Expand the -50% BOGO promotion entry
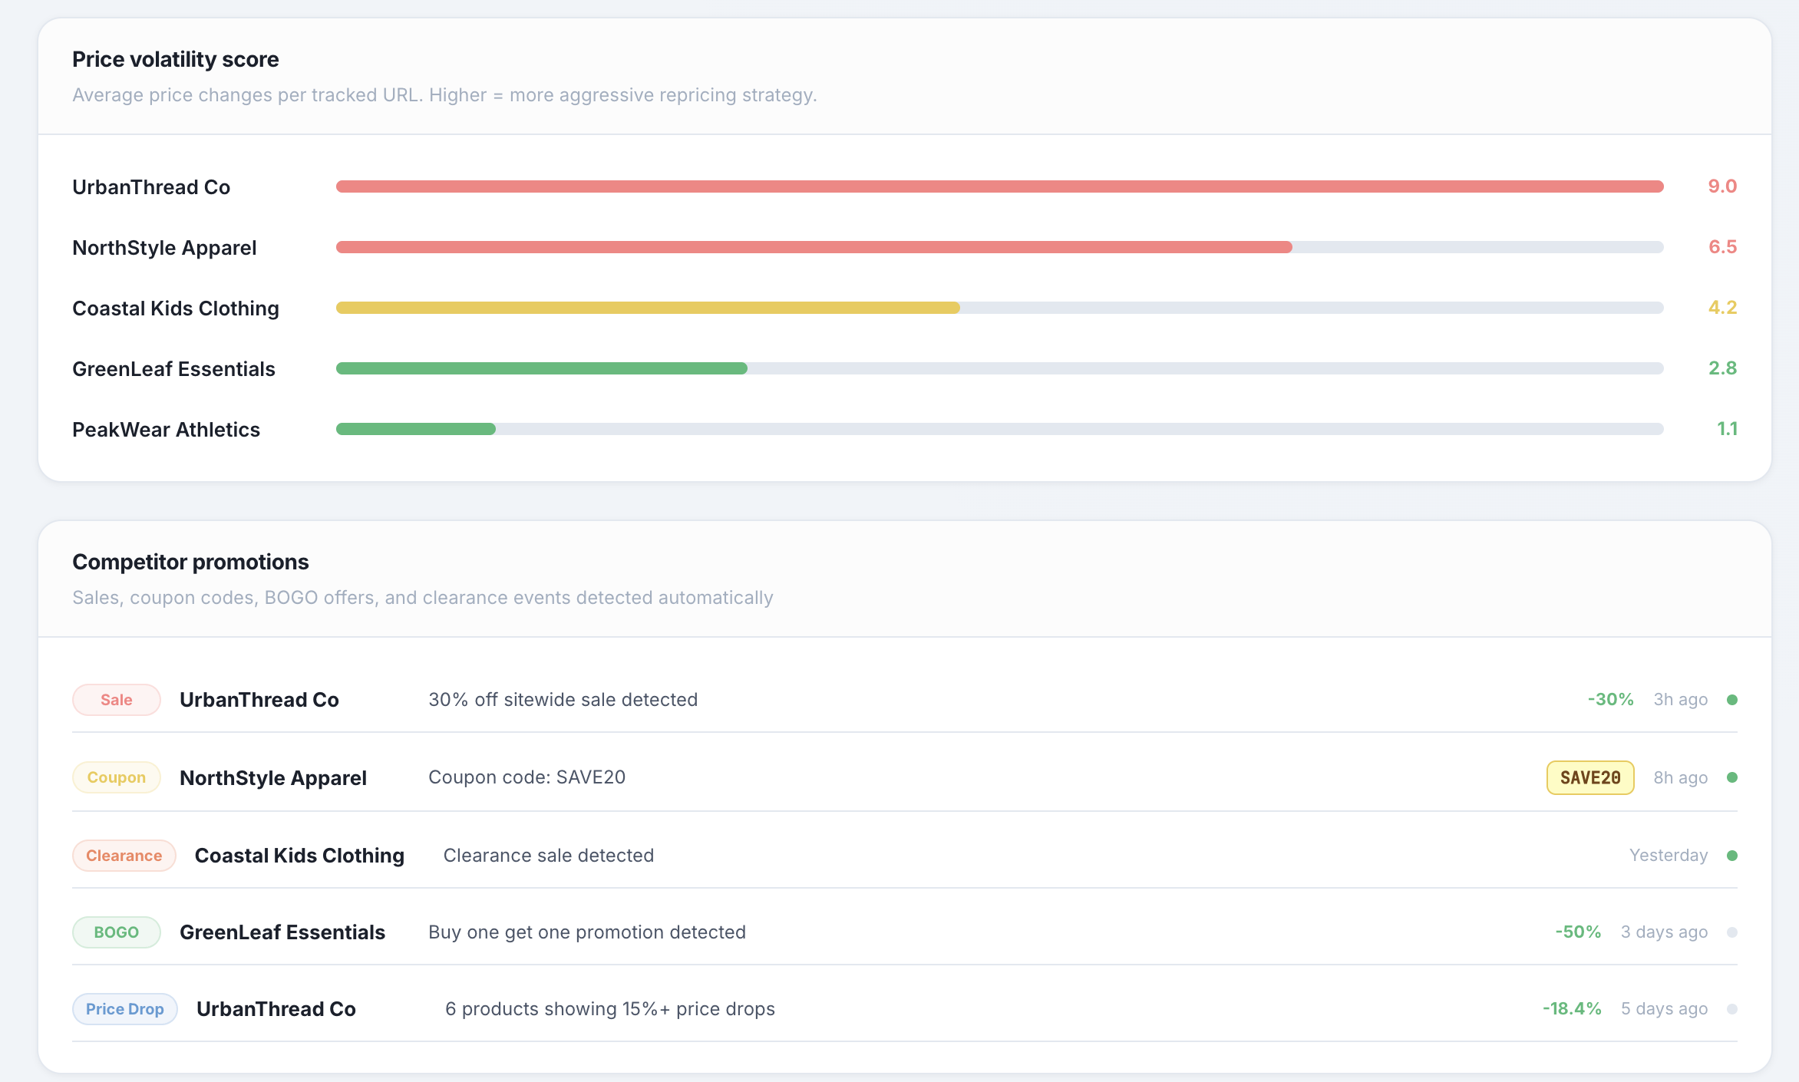This screenshot has width=1799, height=1082. tap(1576, 932)
